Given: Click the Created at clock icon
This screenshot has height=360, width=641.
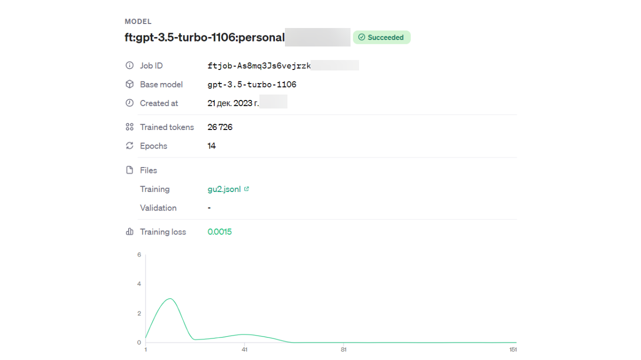Looking at the screenshot, I should click(130, 103).
